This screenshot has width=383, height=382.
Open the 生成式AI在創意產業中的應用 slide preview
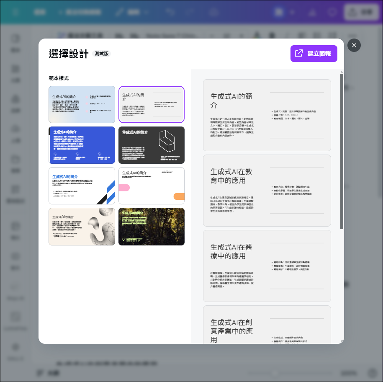point(267,325)
